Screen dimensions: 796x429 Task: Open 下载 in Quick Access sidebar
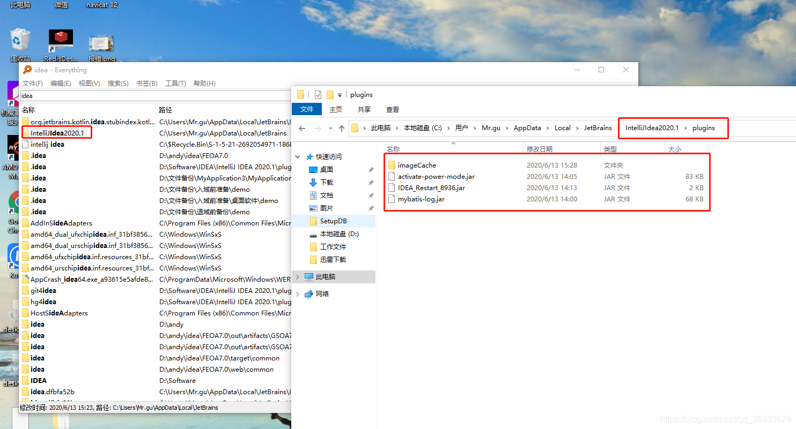point(327,182)
